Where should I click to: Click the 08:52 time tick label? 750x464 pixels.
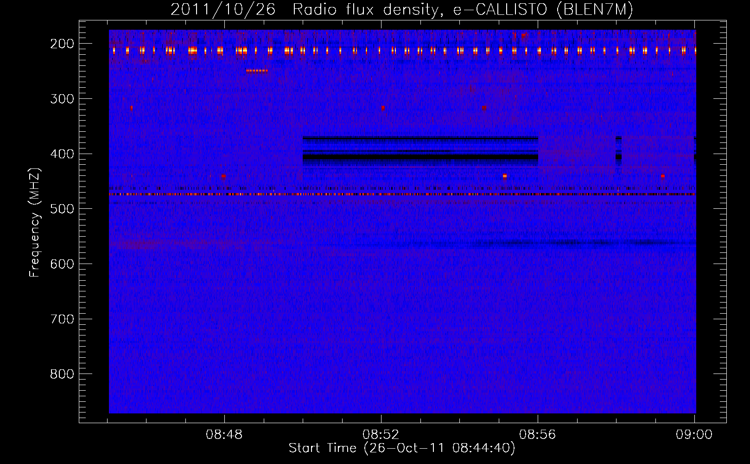(x=381, y=435)
